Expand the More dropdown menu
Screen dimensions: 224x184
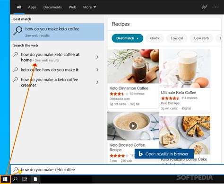pos(89,7)
